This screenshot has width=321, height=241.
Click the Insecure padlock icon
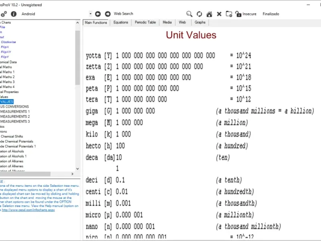tap(238, 14)
